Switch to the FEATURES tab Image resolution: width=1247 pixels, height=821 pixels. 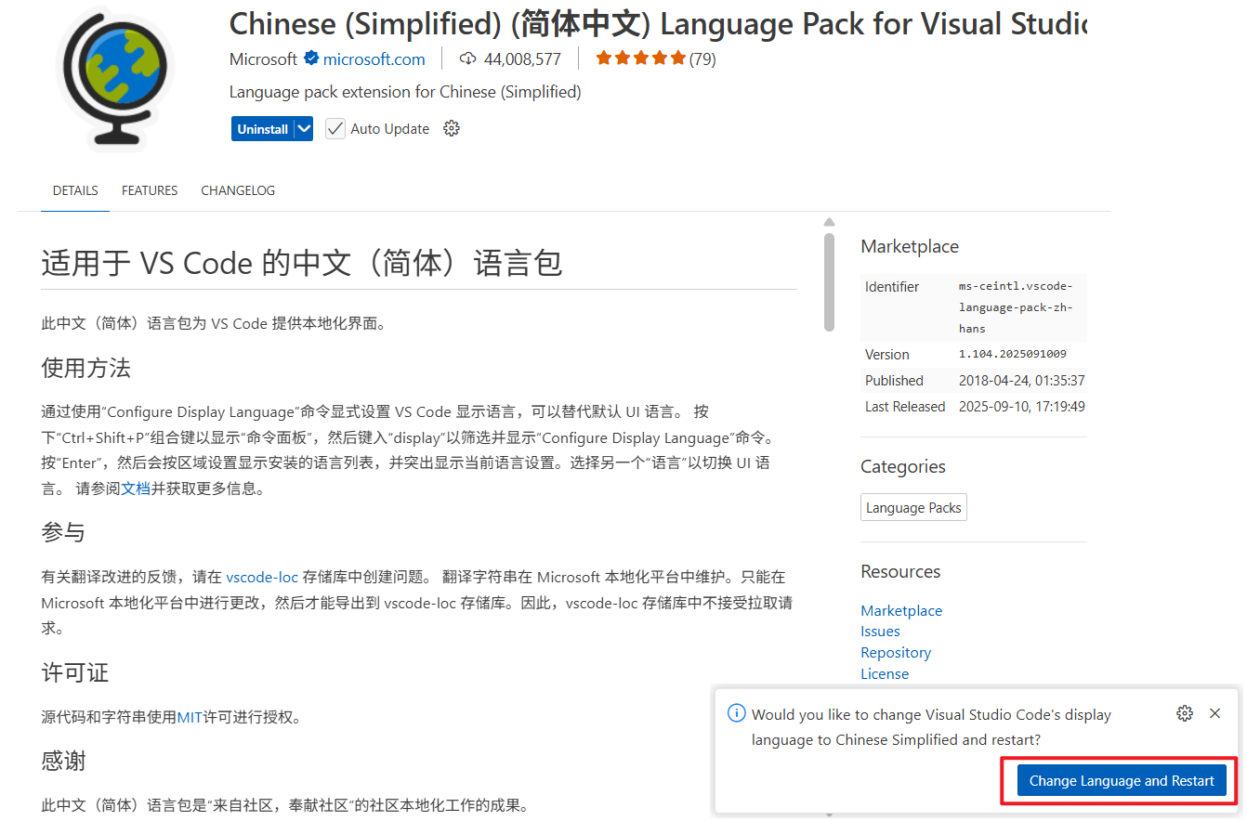[x=150, y=190]
